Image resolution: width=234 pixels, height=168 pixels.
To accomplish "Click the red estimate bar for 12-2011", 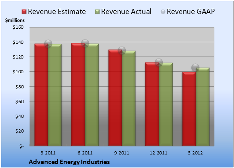I will pos(152,104).
